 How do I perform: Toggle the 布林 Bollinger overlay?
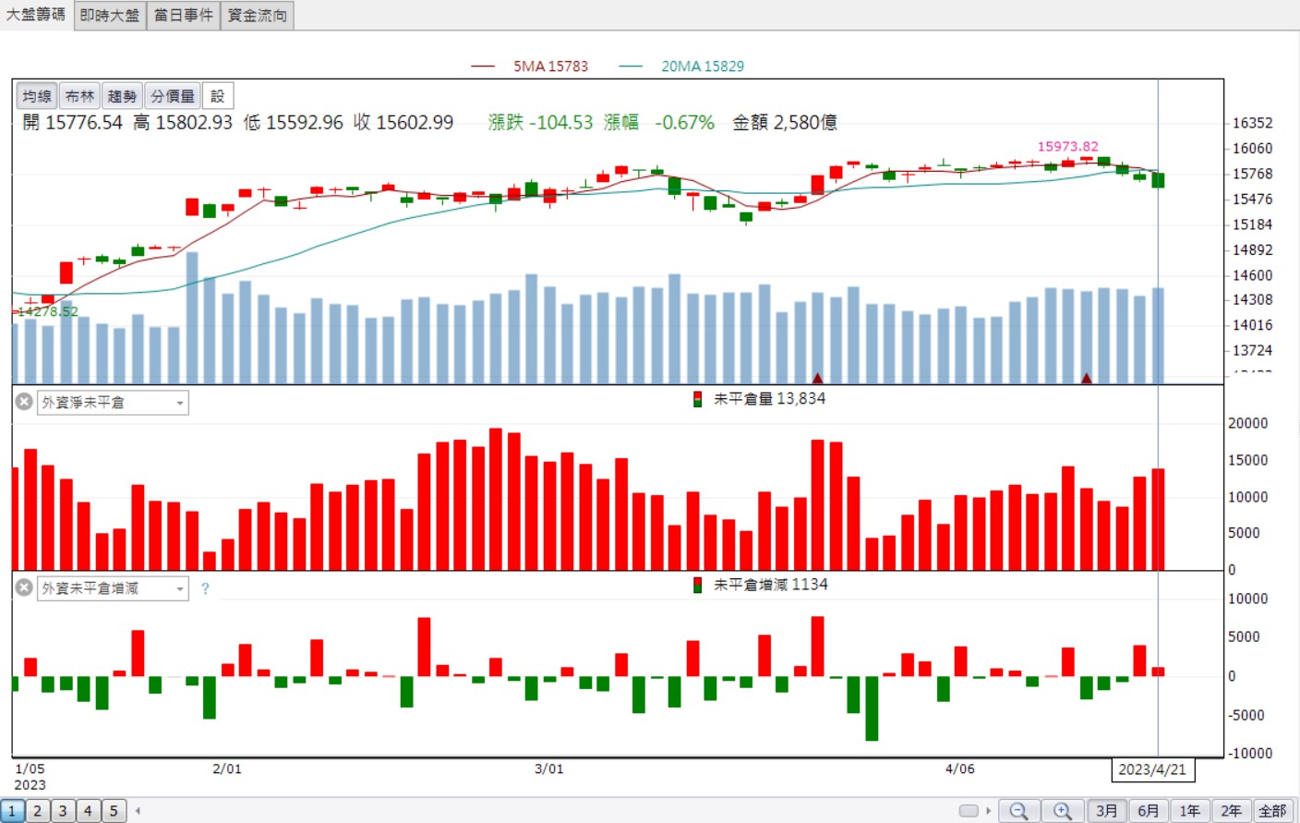(x=79, y=96)
